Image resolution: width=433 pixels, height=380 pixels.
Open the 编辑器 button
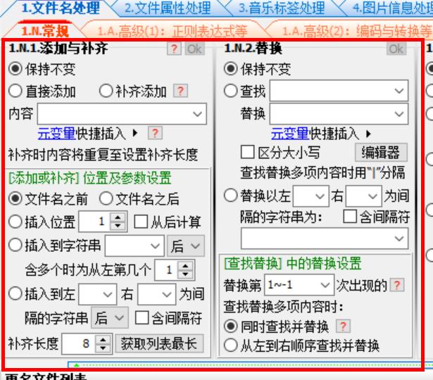[x=380, y=153]
